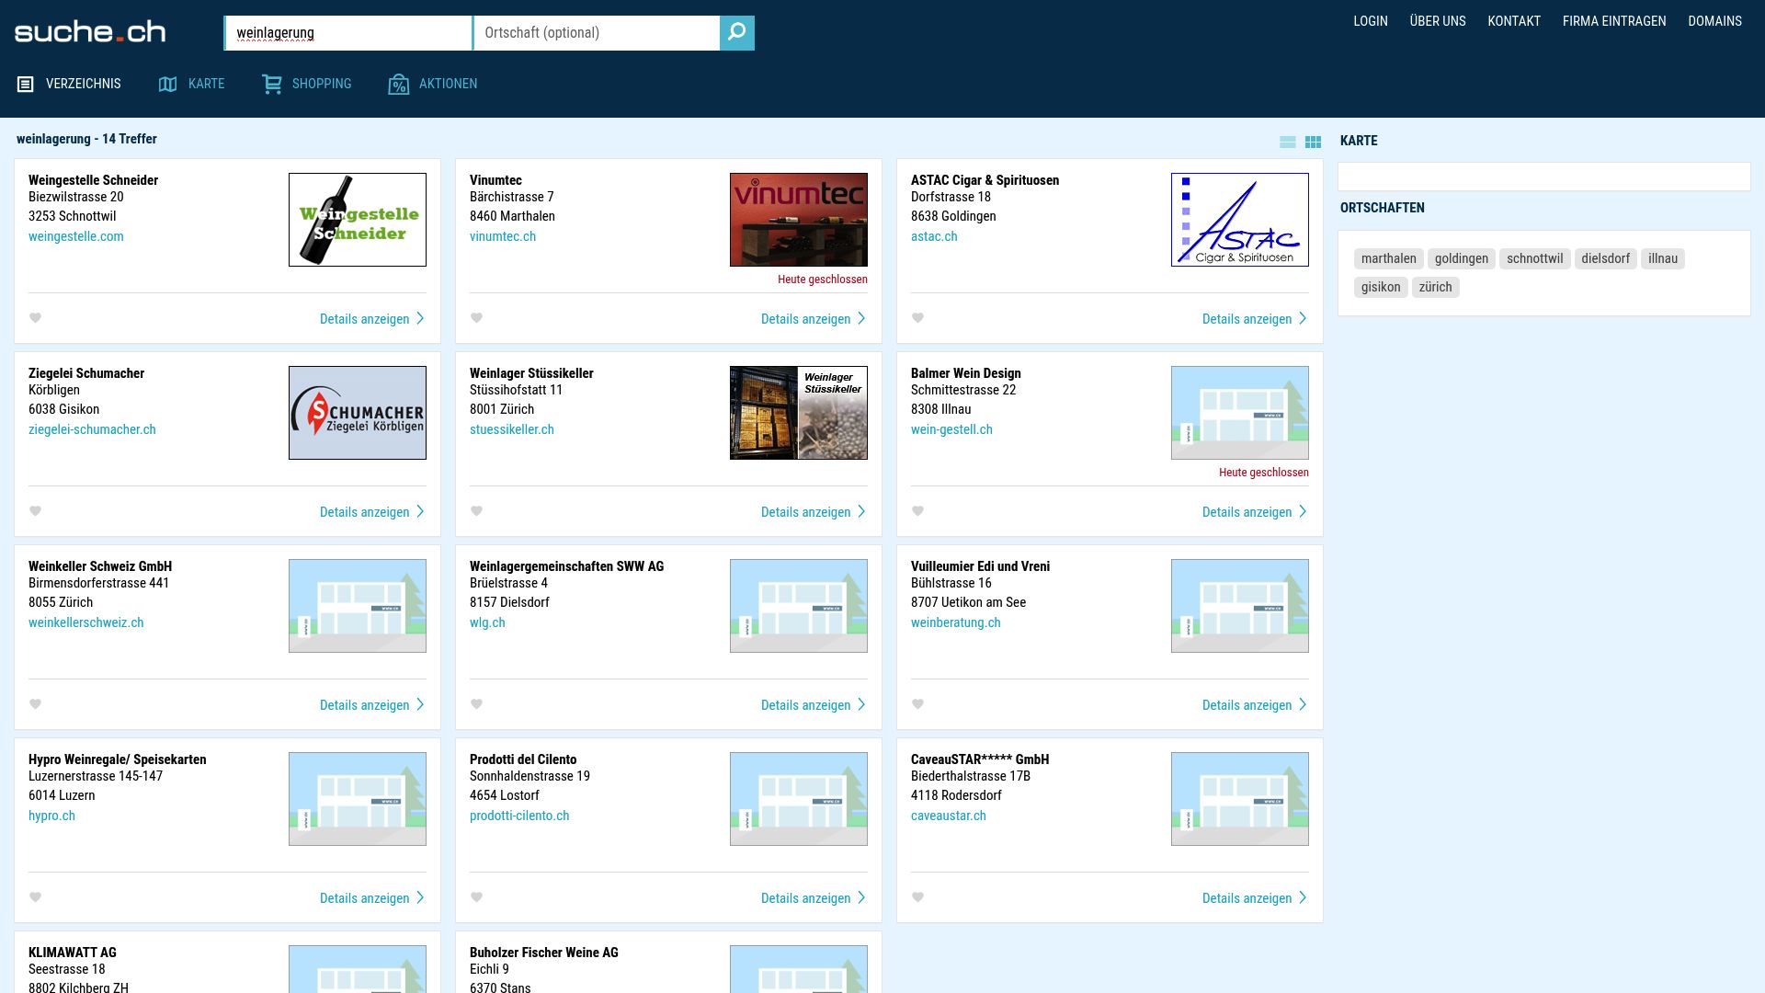Click the magnifier search button
1765x993 pixels.
pos(736,33)
